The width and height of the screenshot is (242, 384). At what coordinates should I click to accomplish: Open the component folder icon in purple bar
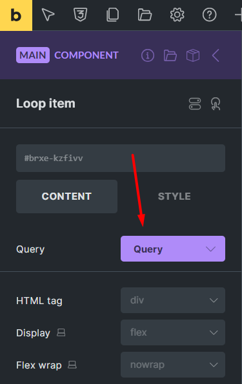170,55
